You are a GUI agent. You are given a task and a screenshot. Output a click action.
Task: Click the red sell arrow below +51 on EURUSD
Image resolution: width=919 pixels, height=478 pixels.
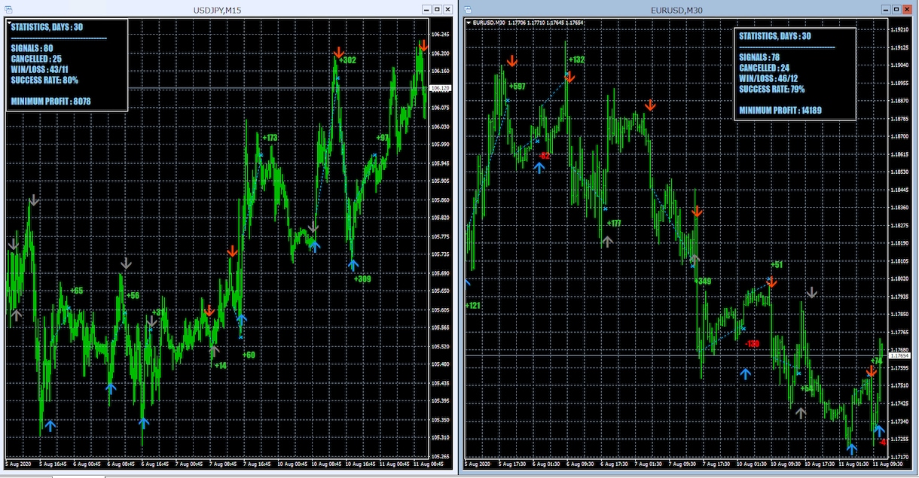click(x=772, y=282)
